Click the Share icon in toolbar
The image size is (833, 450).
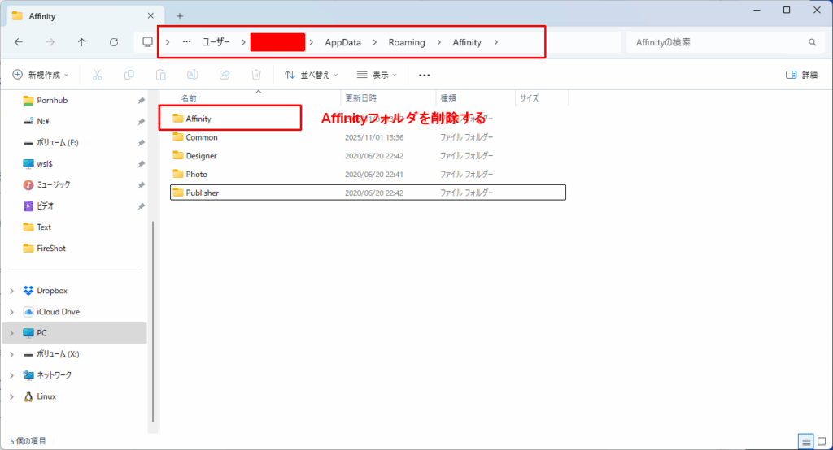pos(225,75)
